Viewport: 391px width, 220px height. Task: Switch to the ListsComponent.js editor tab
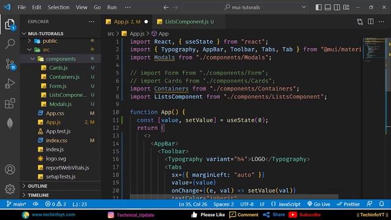tap(189, 22)
